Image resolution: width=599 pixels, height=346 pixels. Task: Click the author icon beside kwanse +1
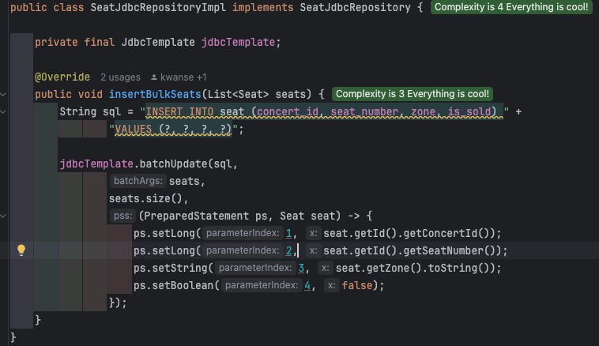pyautogui.click(x=154, y=77)
